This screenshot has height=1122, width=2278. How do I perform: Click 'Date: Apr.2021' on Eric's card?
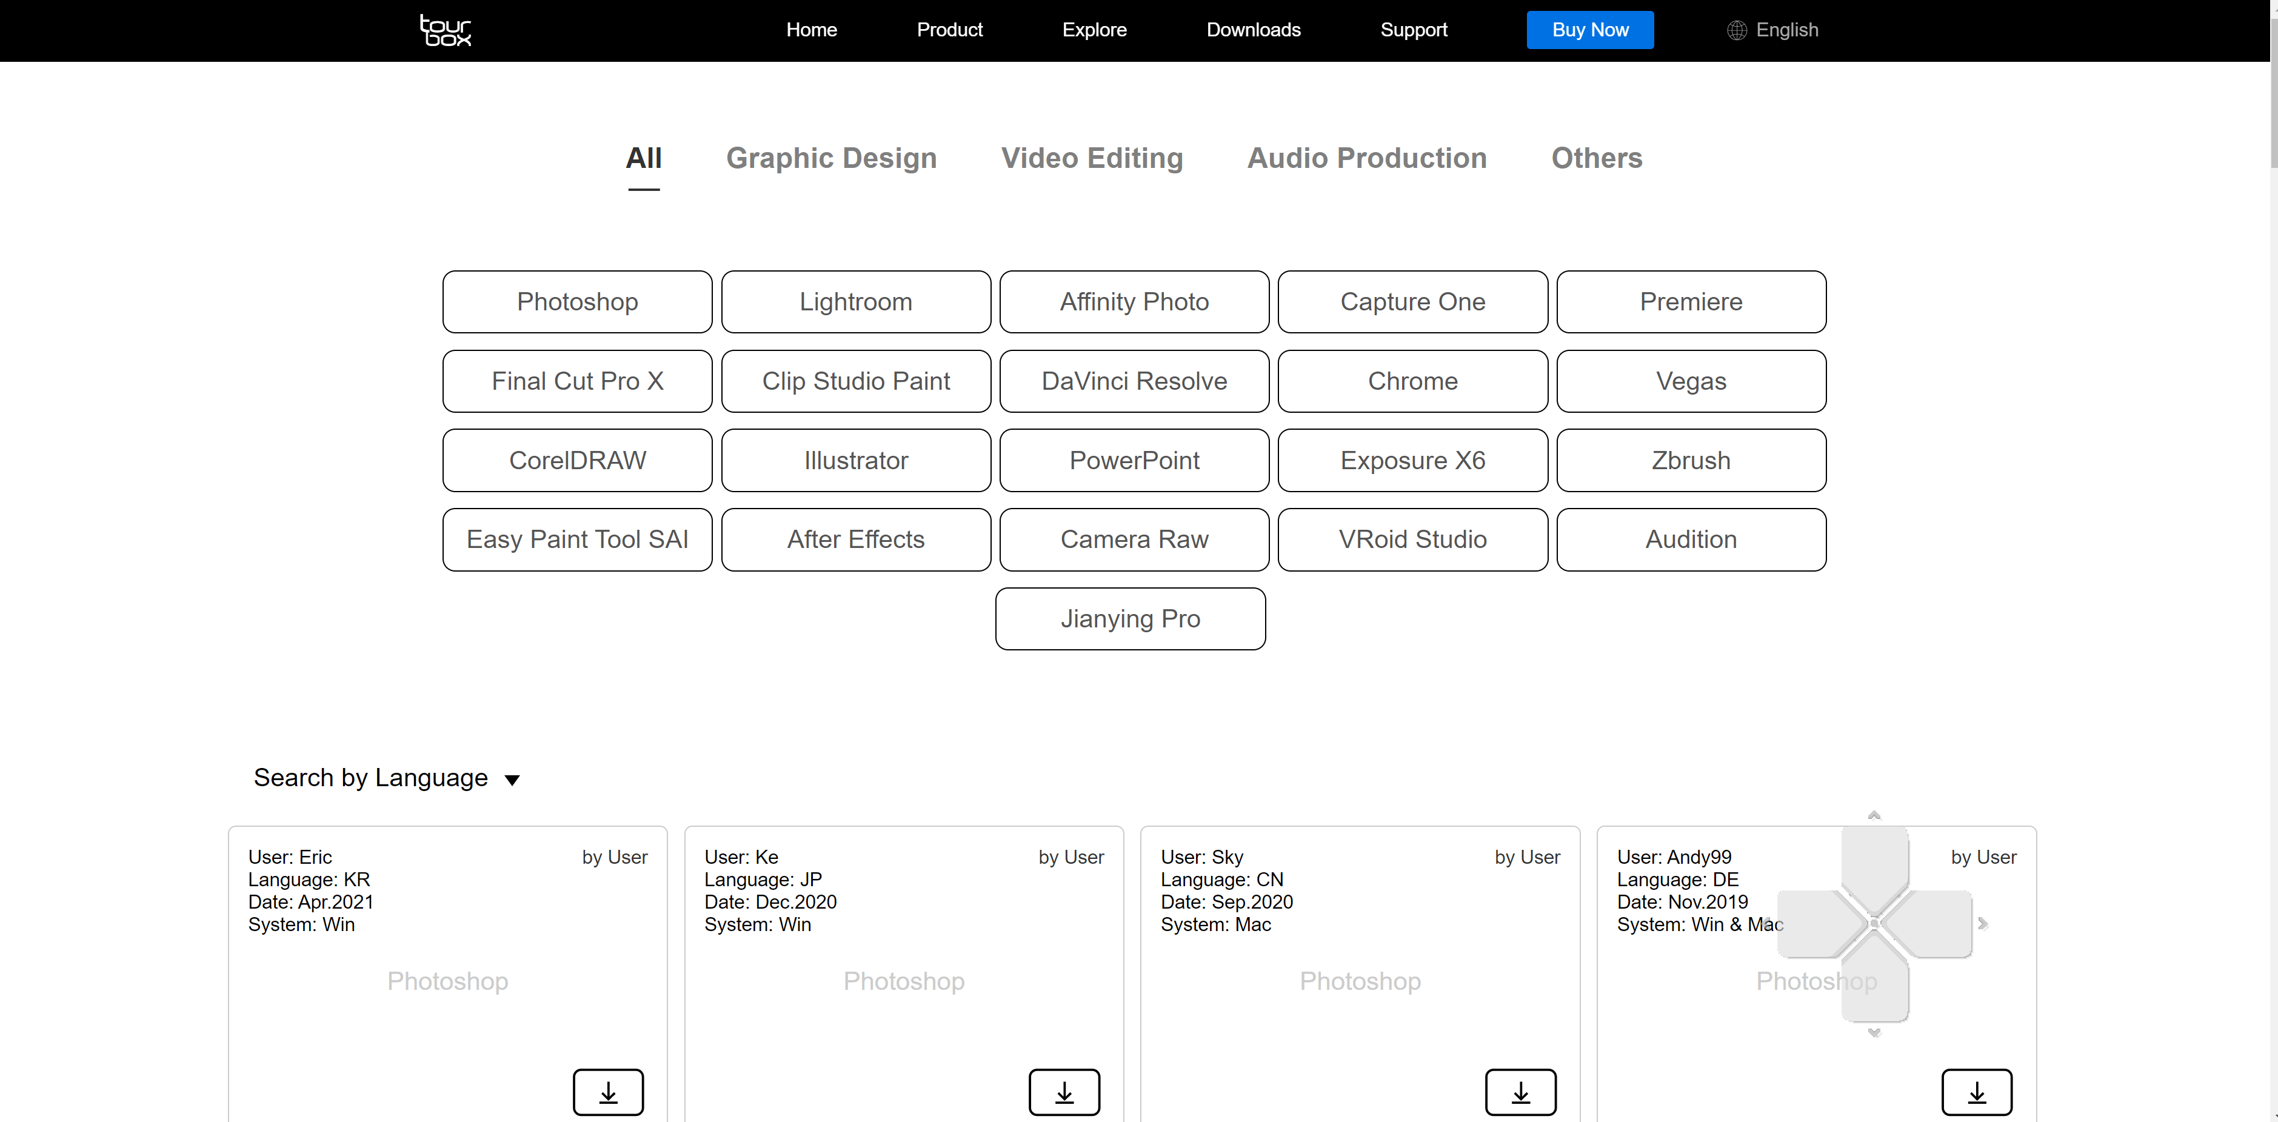[x=310, y=902]
